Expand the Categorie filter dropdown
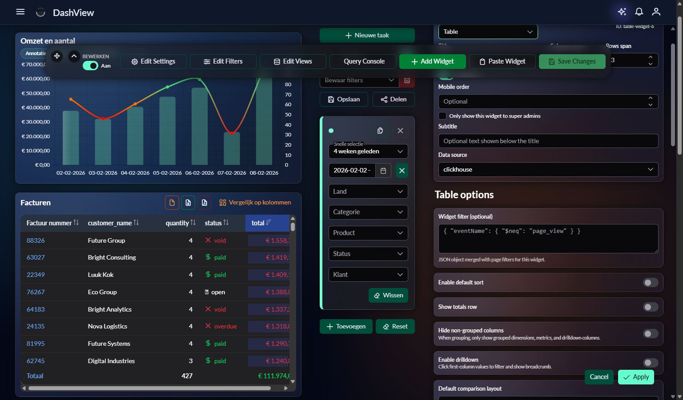This screenshot has width=683, height=400. (x=368, y=212)
